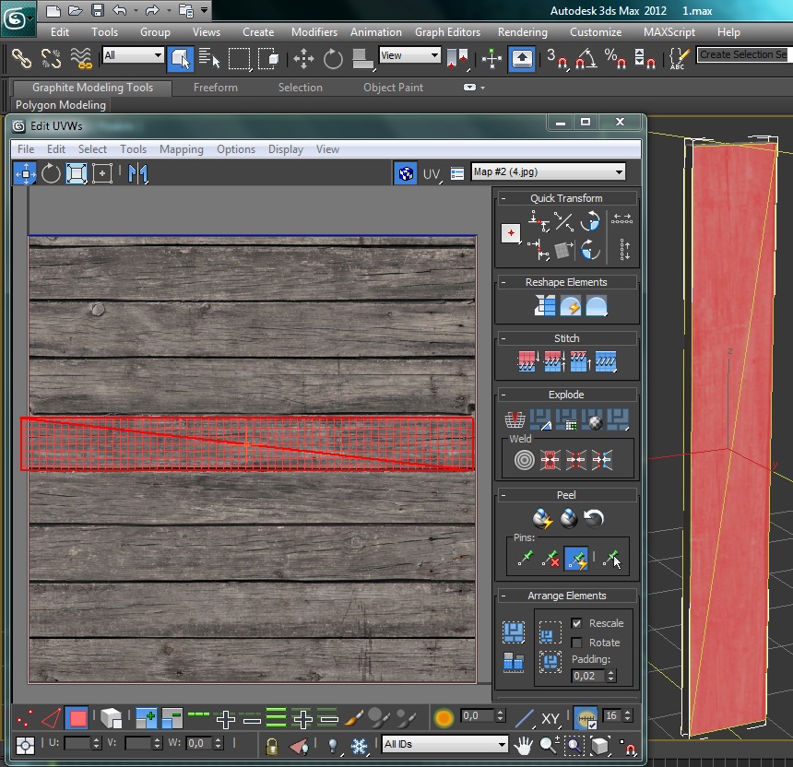Open the Map #2 (4.jpg) texture dropdown
This screenshot has width=793, height=767.
548,172
